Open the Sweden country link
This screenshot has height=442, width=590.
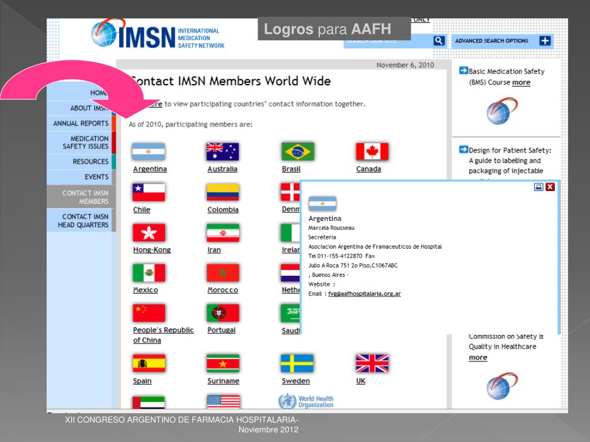(x=296, y=381)
